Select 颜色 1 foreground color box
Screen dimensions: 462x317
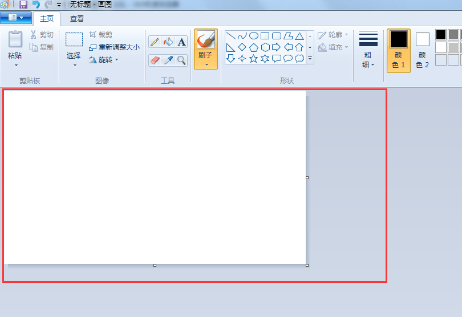click(398, 50)
